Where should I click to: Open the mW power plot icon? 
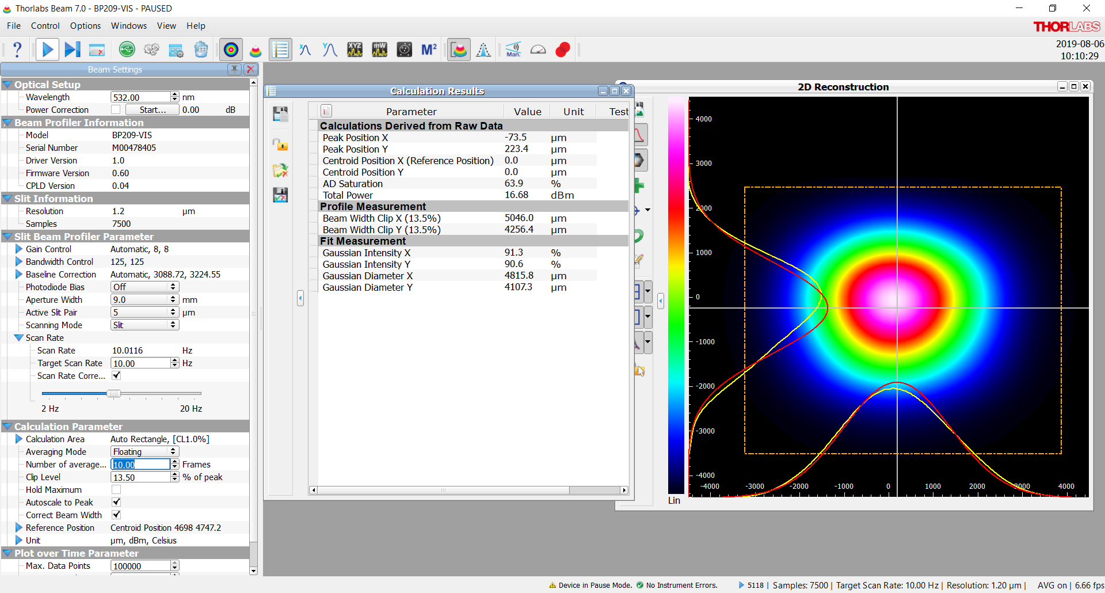pyautogui.click(x=379, y=50)
